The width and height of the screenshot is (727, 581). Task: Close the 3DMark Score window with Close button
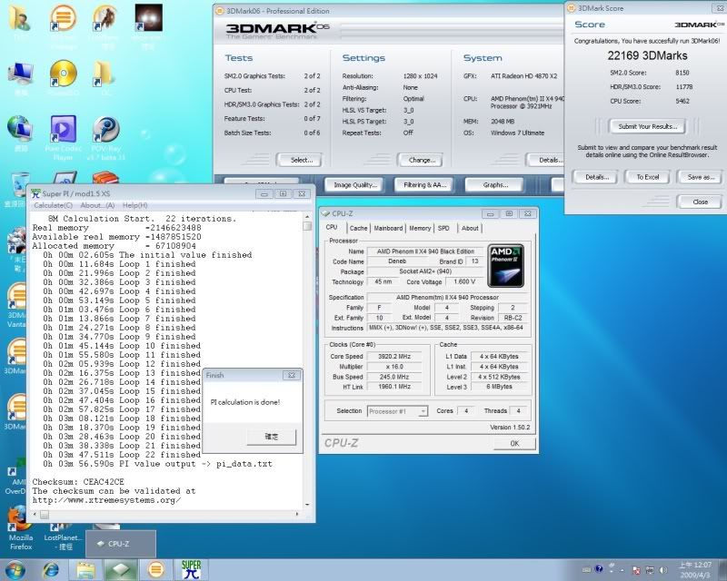[700, 202]
